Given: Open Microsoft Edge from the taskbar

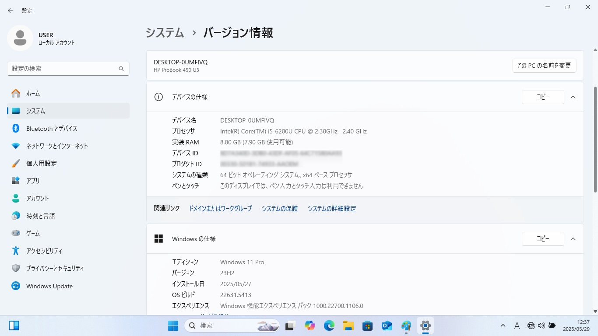Looking at the screenshot, I should click(x=329, y=325).
